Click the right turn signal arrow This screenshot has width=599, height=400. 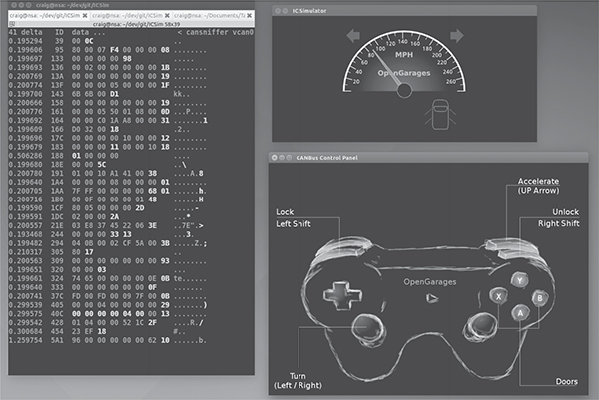(x=456, y=37)
